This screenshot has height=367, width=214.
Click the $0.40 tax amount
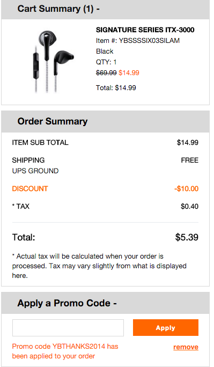(190, 207)
